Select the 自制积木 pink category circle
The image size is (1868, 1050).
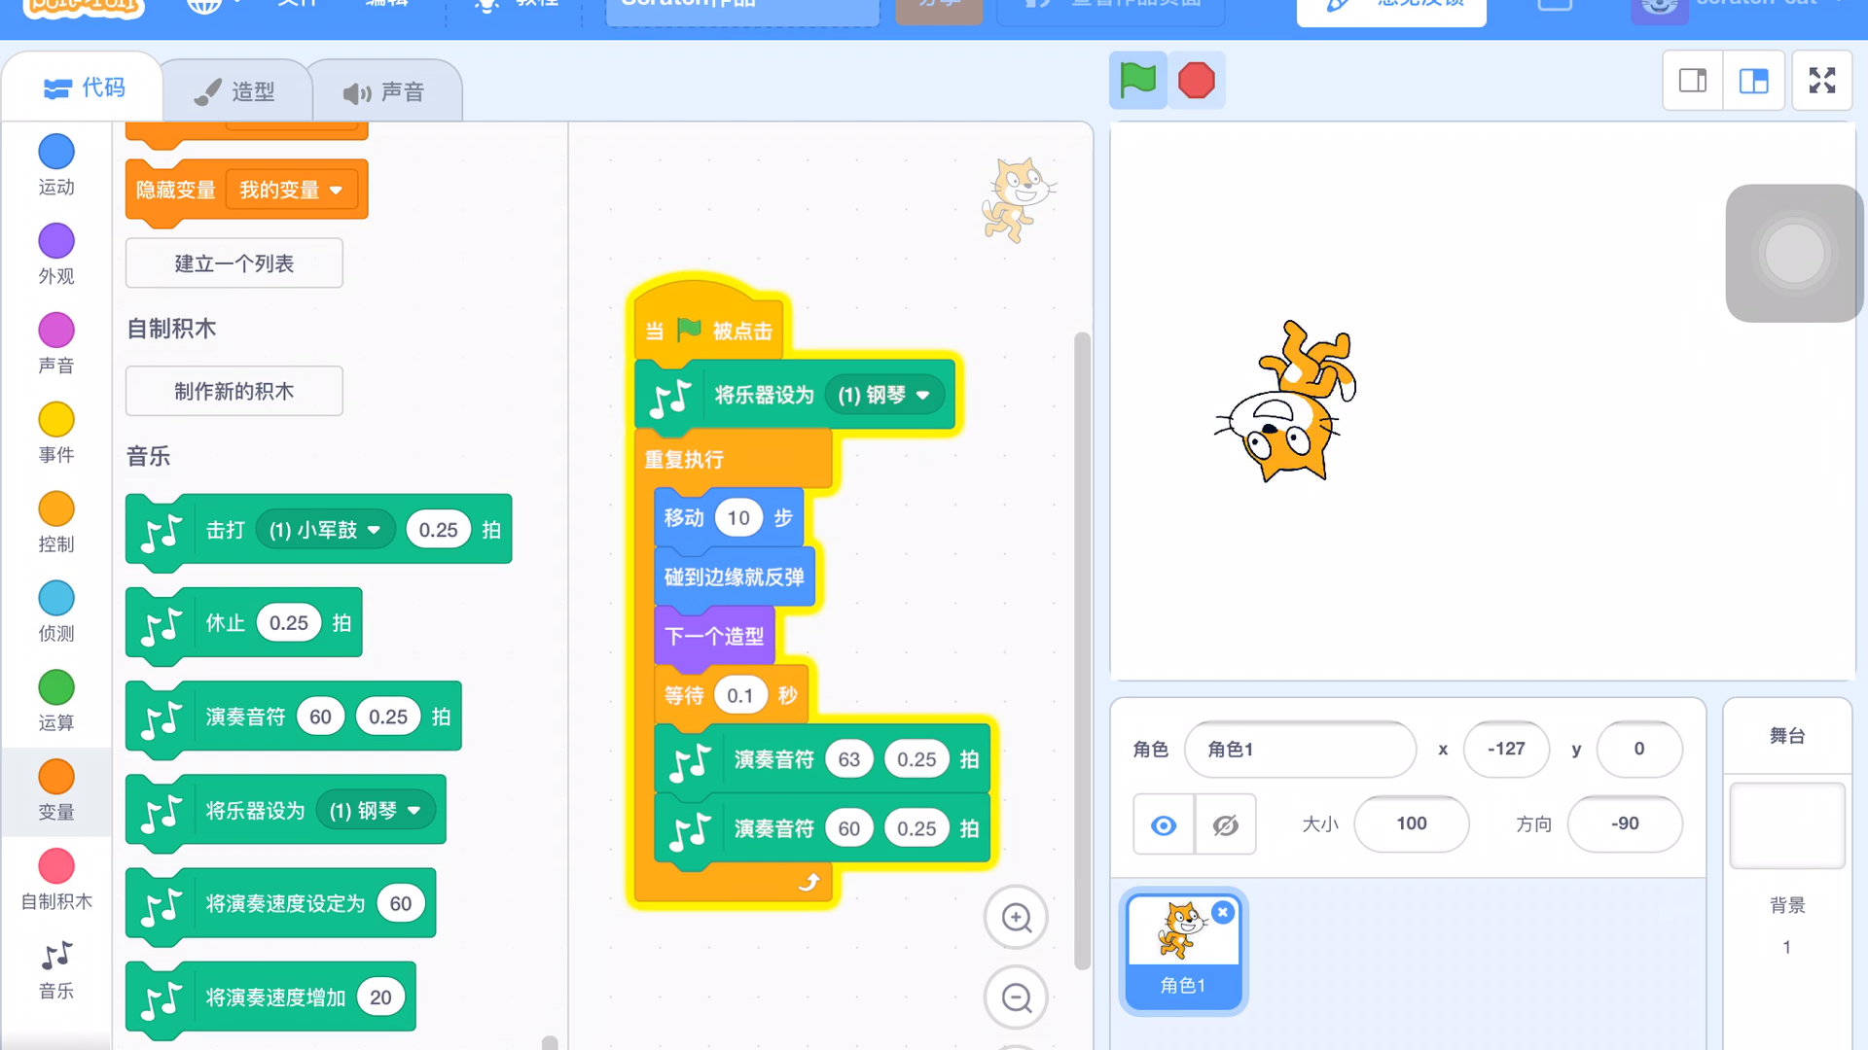pos(56,866)
